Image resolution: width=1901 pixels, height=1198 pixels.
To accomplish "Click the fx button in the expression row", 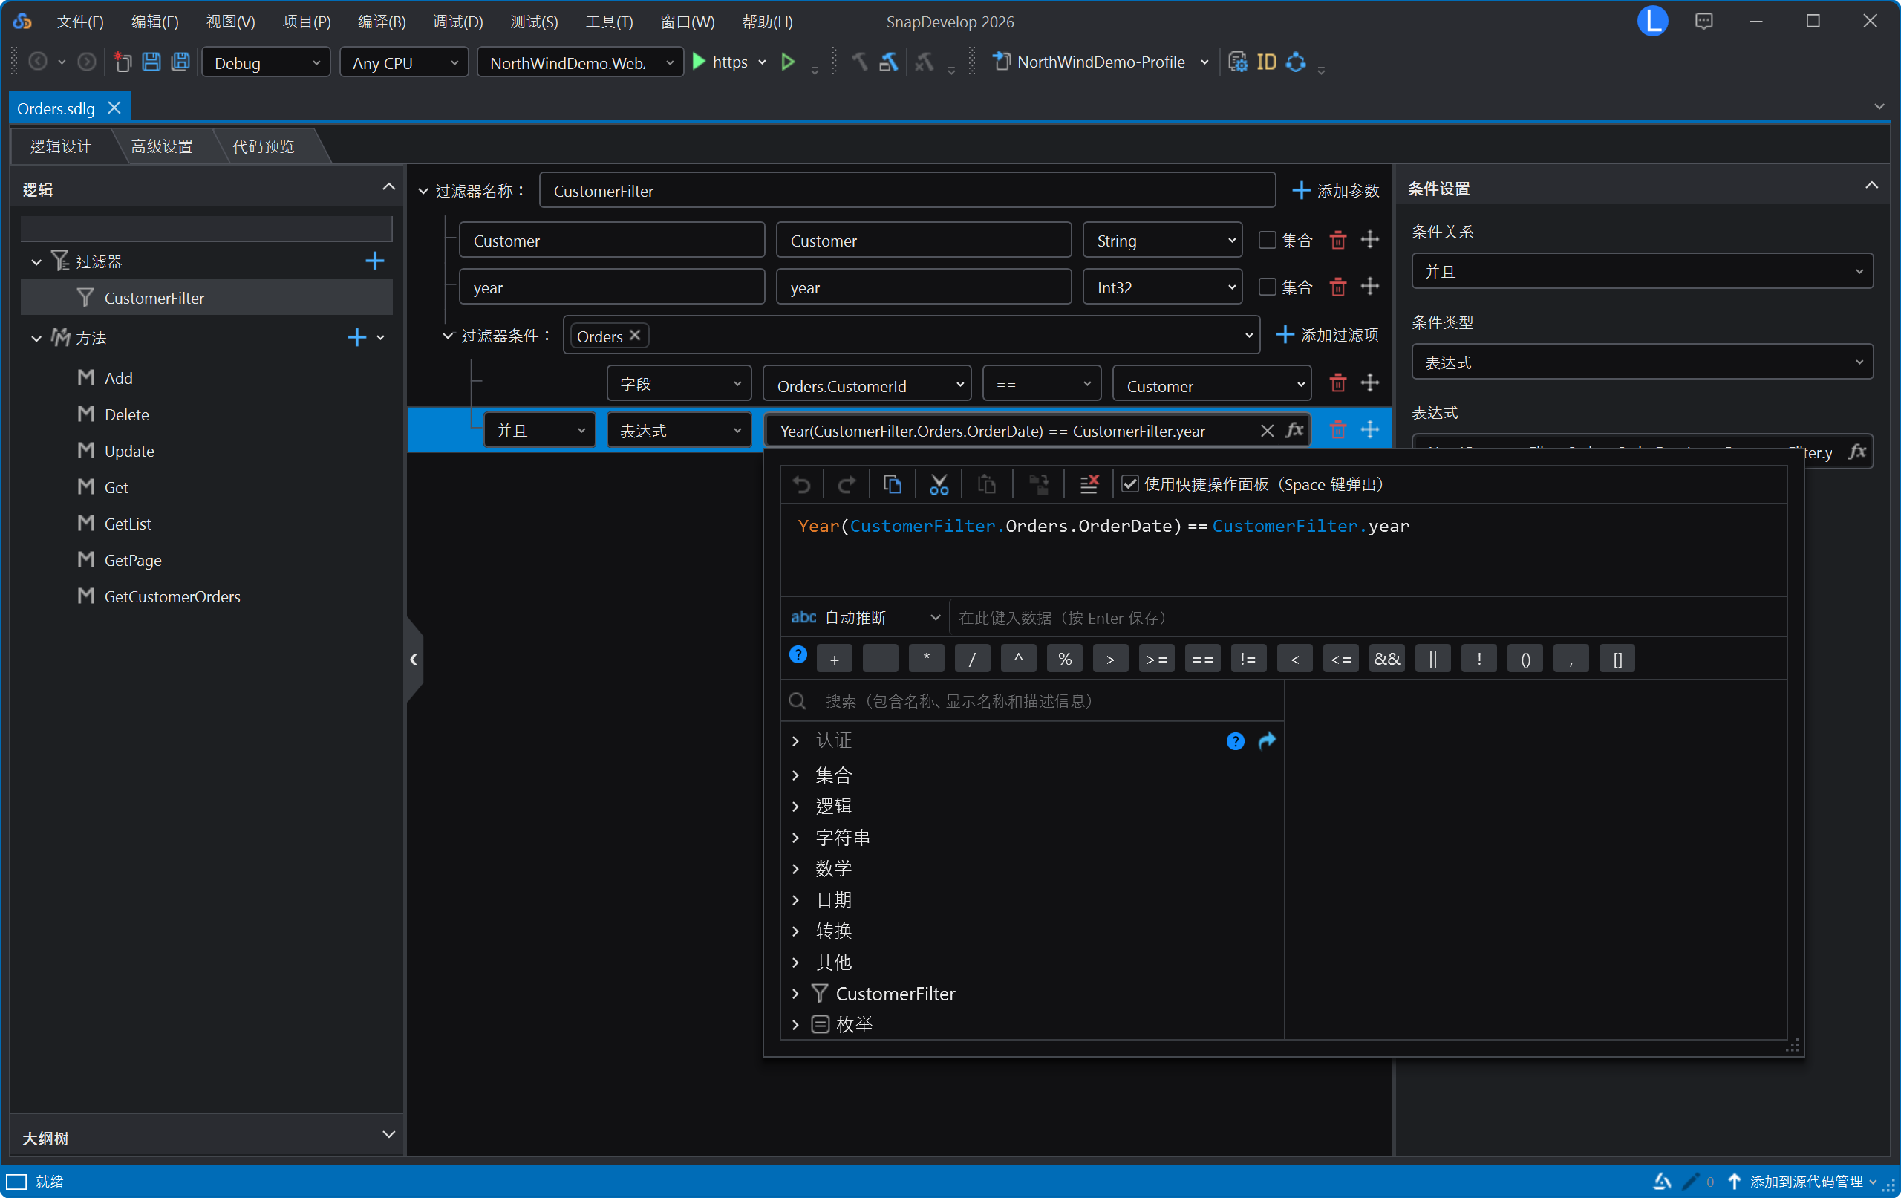I will pos(1295,430).
